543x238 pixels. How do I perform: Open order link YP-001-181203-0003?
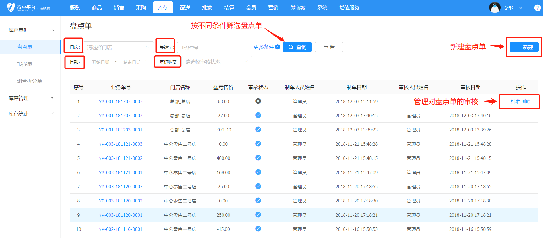pos(121,101)
